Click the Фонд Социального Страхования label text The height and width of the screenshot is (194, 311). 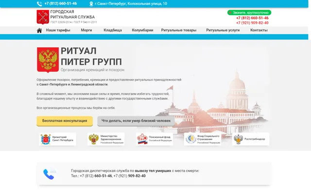point(208,139)
